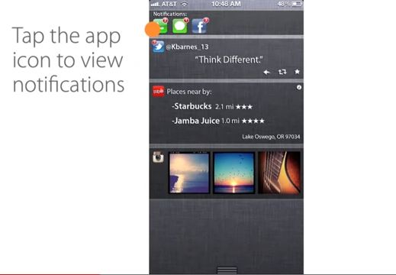
Task: View the coastal sunset Instagram photo
Action: click(x=189, y=173)
